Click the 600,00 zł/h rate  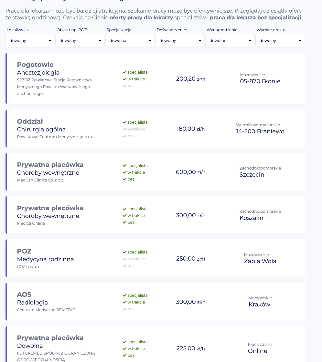(x=190, y=172)
